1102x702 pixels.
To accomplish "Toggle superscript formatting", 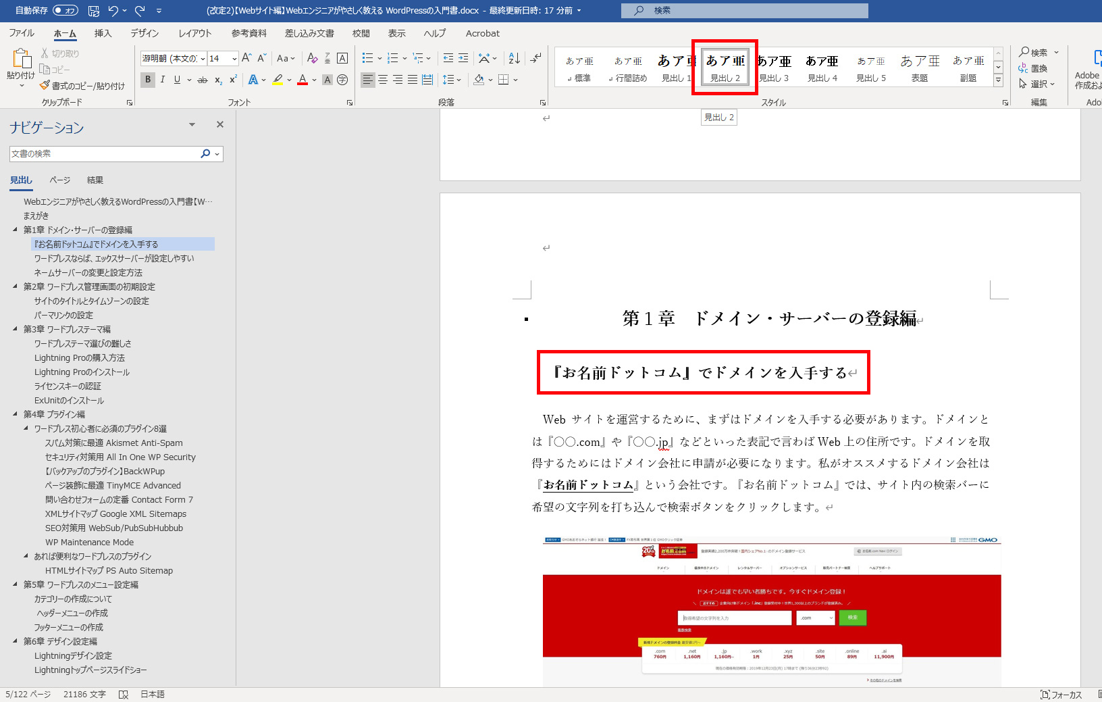I will (233, 80).
